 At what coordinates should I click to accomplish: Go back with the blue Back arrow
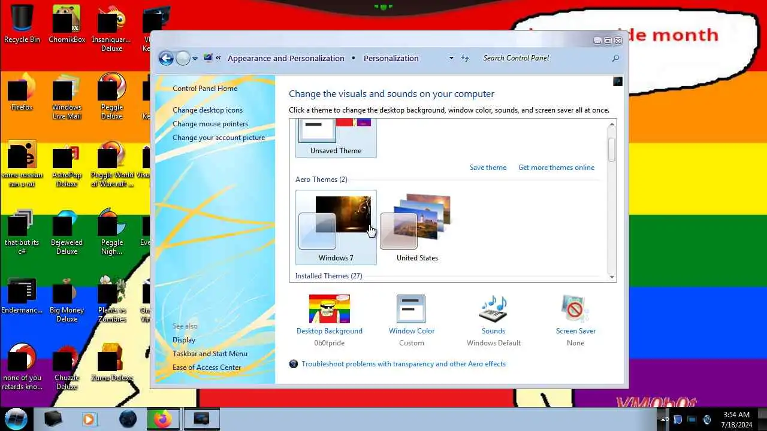pyautogui.click(x=166, y=58)
